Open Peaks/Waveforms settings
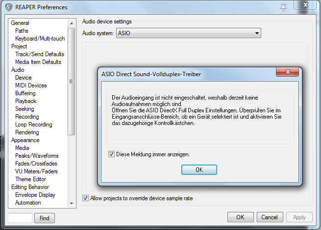This screenshot has height=230, width=321. click(37, 156)
